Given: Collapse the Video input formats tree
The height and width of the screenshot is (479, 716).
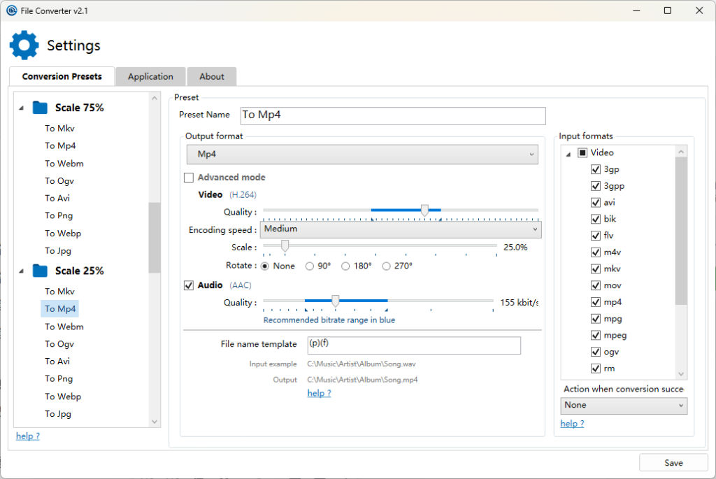Looking at the screenshot, I should pos(568,153).
